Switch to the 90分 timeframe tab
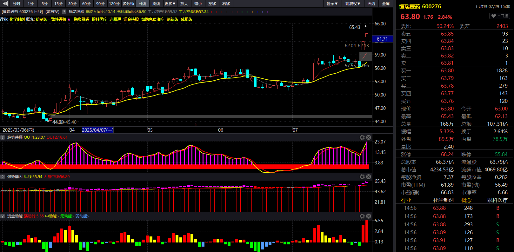 [100, 4]
